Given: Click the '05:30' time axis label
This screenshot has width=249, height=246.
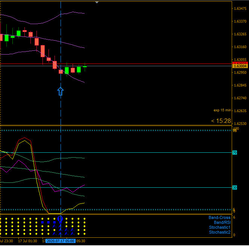Looking at the screenshot, I should (80, 241).
